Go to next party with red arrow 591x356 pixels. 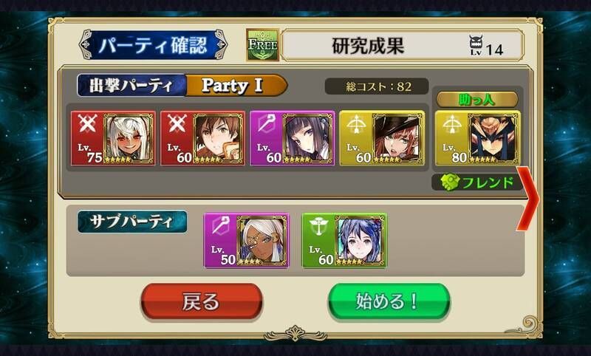(528, 198)
